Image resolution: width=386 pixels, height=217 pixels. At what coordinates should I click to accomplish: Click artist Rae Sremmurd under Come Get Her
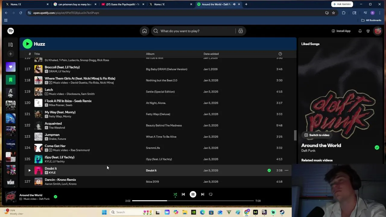pyautogui.click(x=80, y=150)
